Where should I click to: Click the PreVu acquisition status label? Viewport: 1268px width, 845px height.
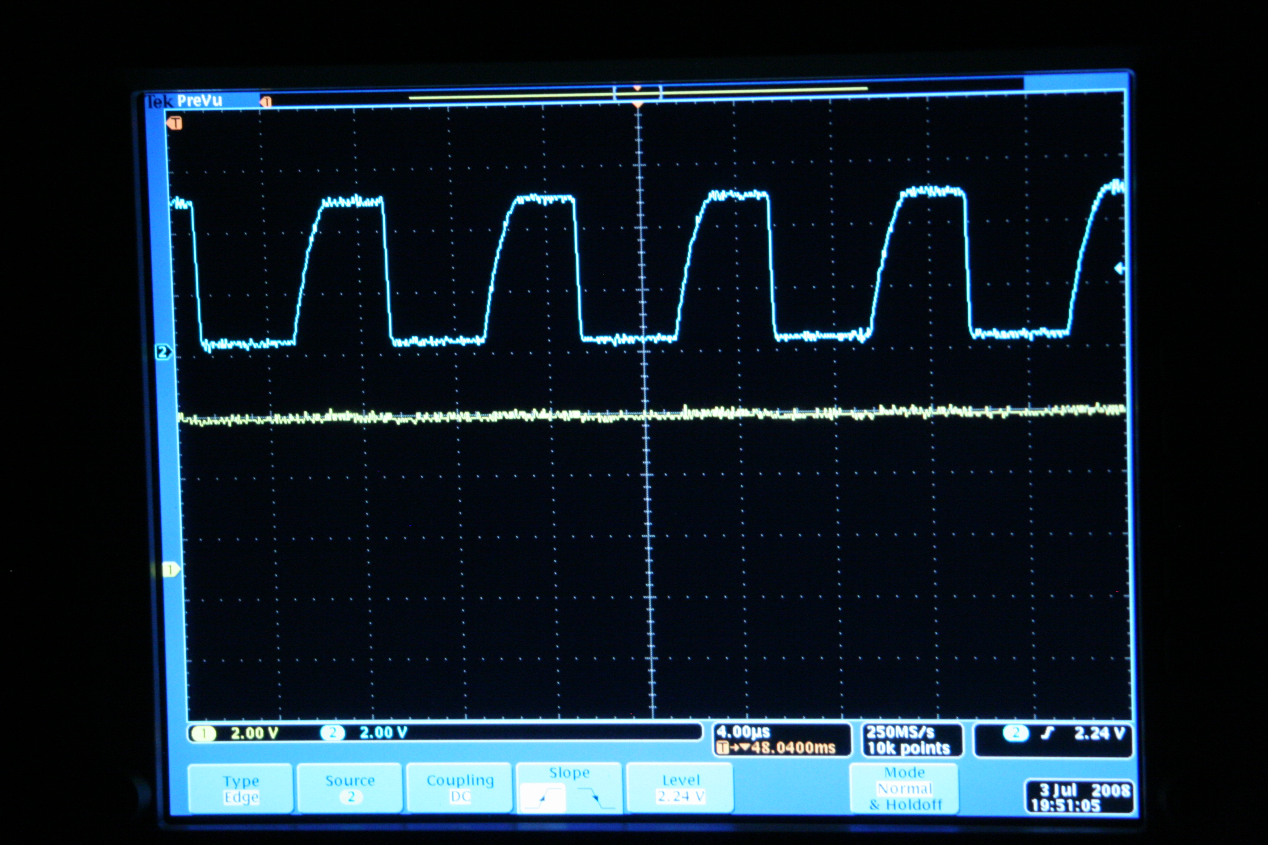[x=199, y=101]
